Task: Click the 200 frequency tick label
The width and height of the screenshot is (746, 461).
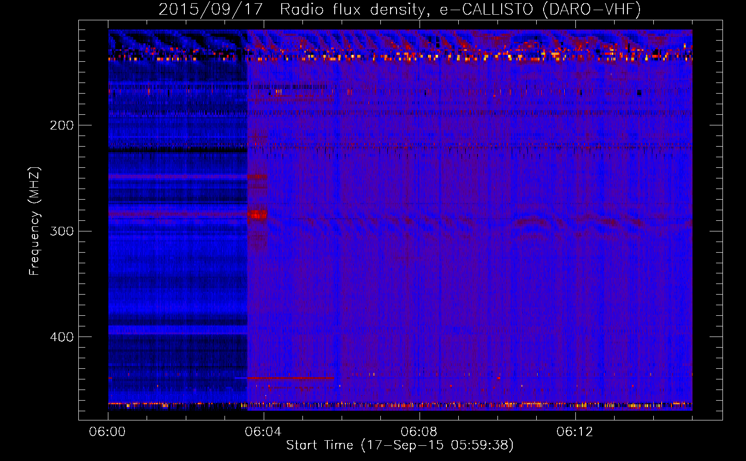Action: pos(62,125)
